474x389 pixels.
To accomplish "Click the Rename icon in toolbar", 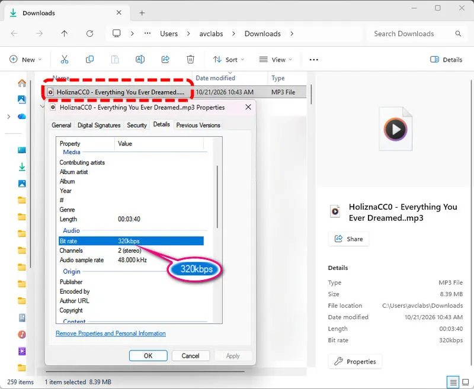I will [x=140, y=59].
